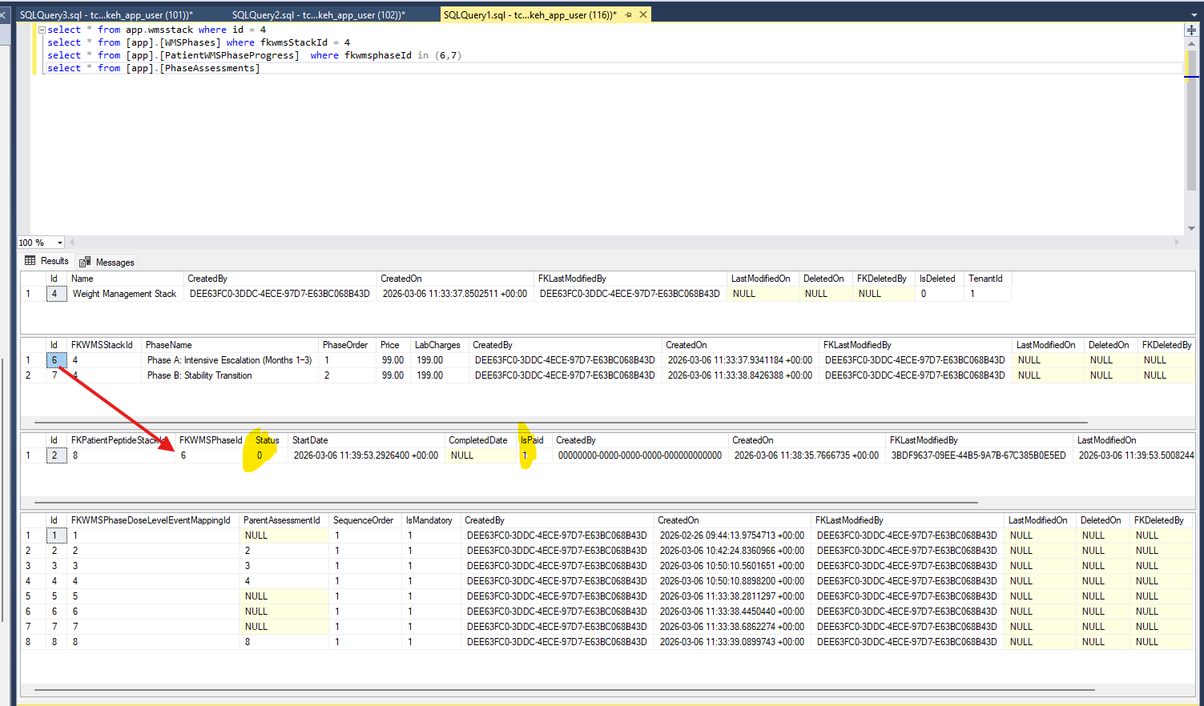Click the editor vertical scrollbar thumb
The width and height of the screenshot is (1204, 706).
click(x=1191, y=120)
